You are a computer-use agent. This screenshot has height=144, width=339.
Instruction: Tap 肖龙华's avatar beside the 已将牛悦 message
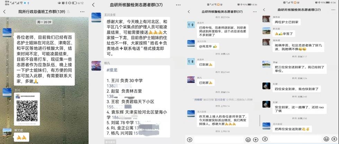coord(191,25)
